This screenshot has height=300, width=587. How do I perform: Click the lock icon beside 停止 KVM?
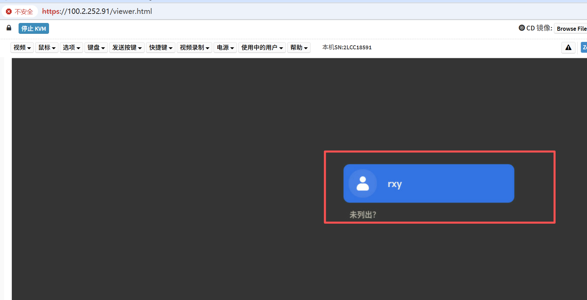point(9,28)
